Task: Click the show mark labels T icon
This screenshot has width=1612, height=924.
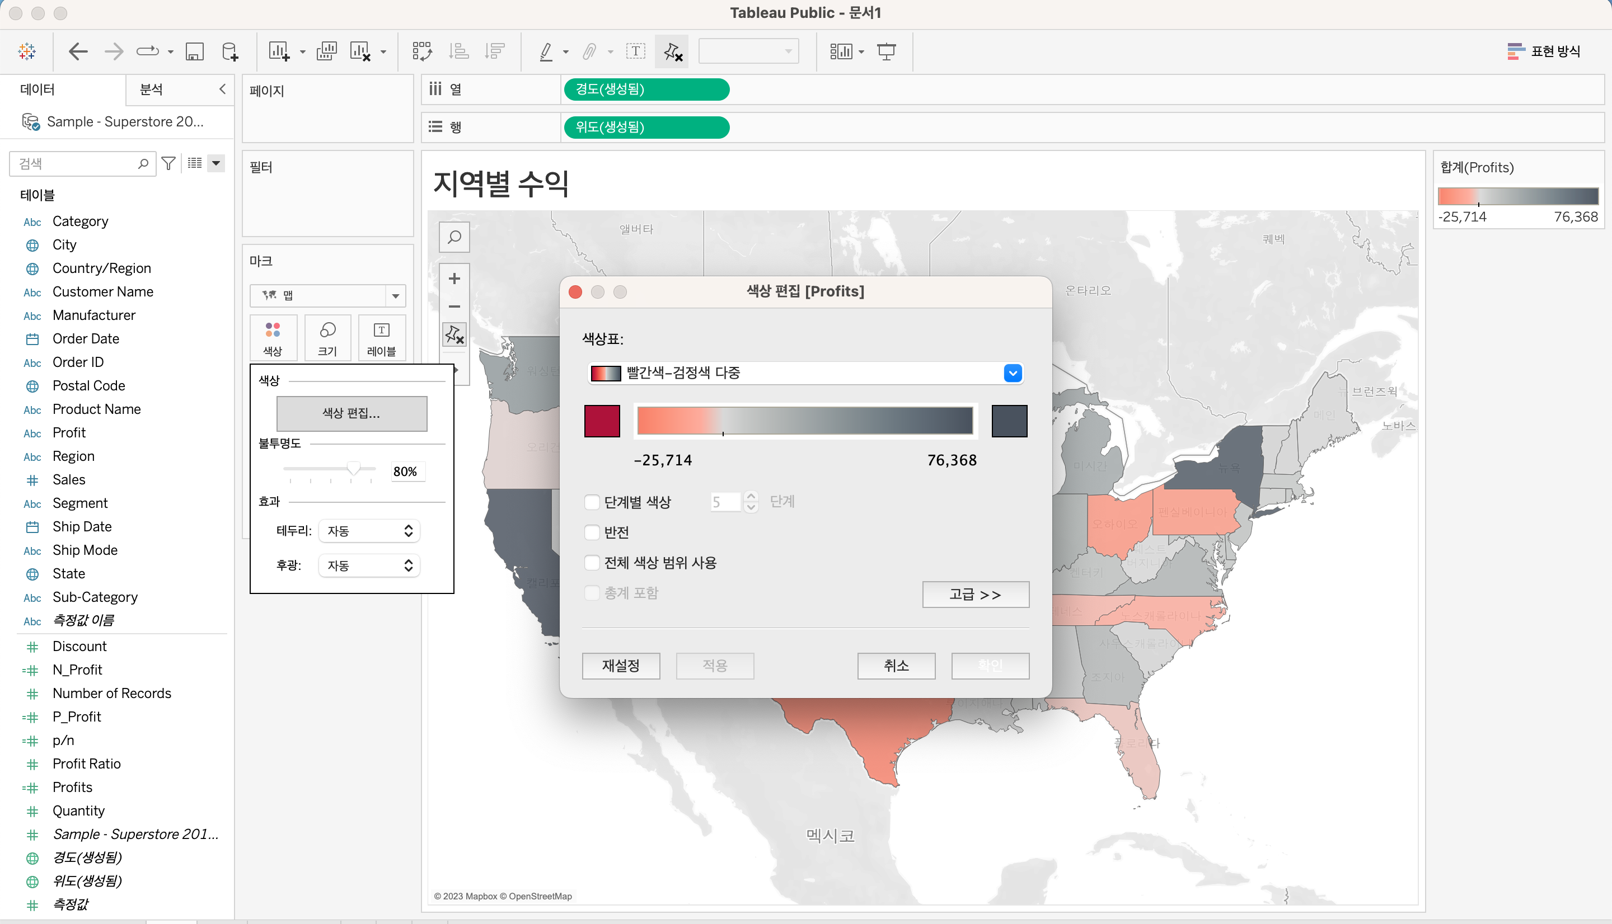Action: 635,51
